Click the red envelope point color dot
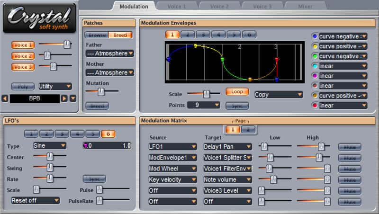Viewport: 379px width, 214px height. click(x=315, y=106)
